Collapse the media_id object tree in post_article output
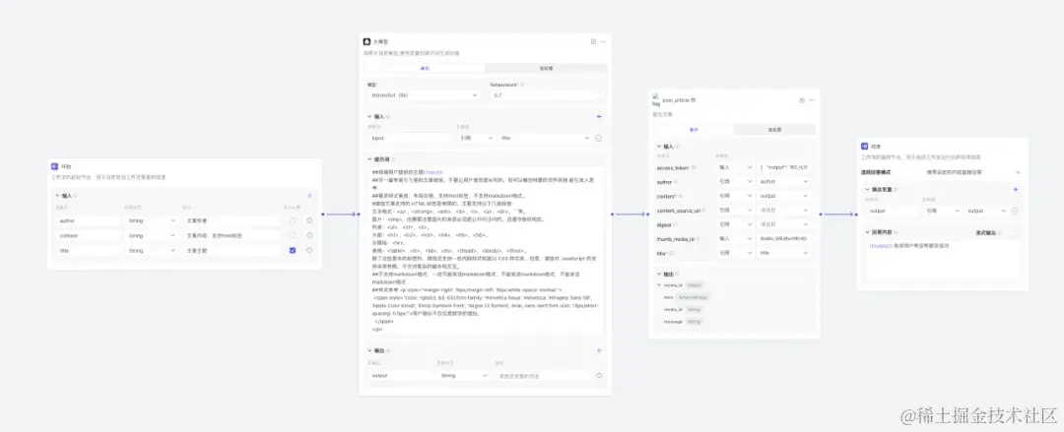The width and height of the screenshot is (1064, 432). [x=659, y=285]
